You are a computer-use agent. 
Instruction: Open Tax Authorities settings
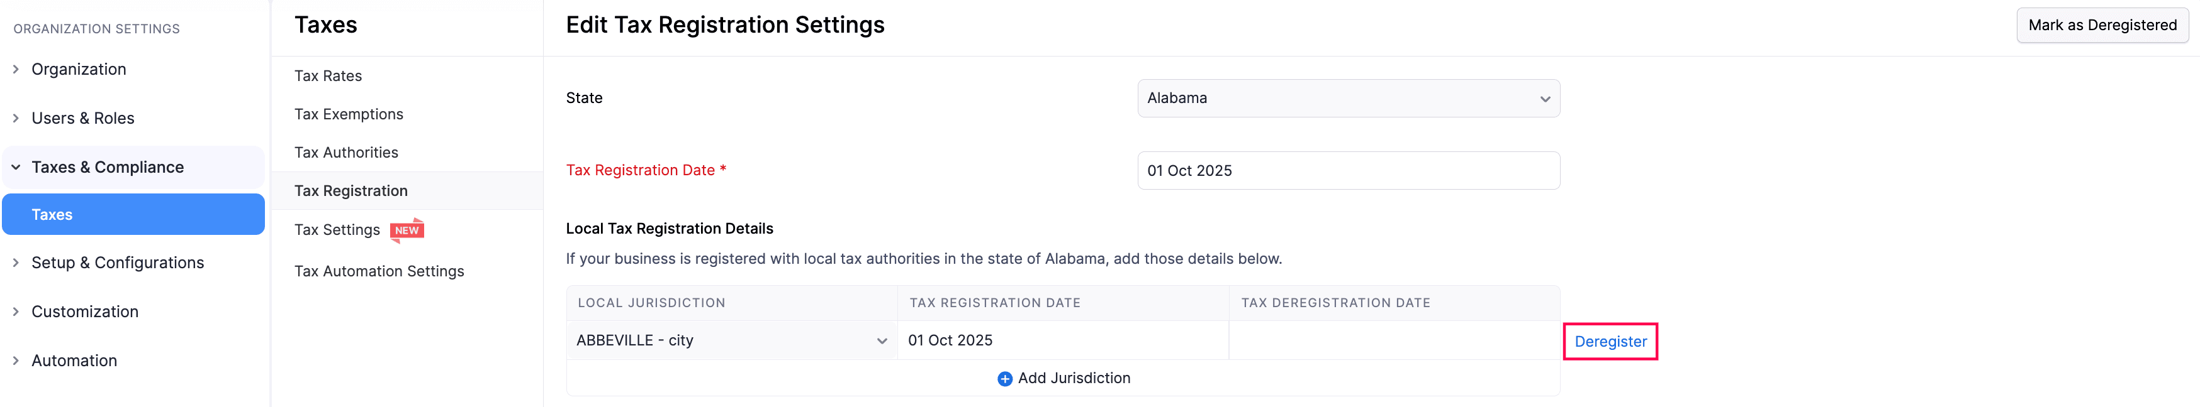346,152
